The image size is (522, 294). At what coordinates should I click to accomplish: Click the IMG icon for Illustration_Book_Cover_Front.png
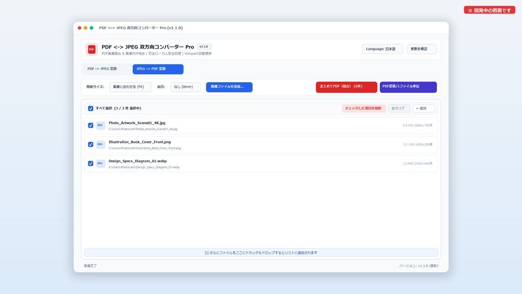click(x=100, y=144)
